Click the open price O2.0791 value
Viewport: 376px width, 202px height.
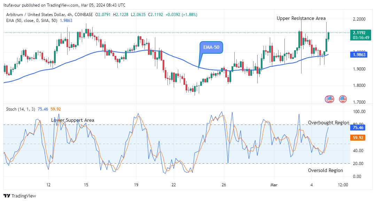[103, 15]
